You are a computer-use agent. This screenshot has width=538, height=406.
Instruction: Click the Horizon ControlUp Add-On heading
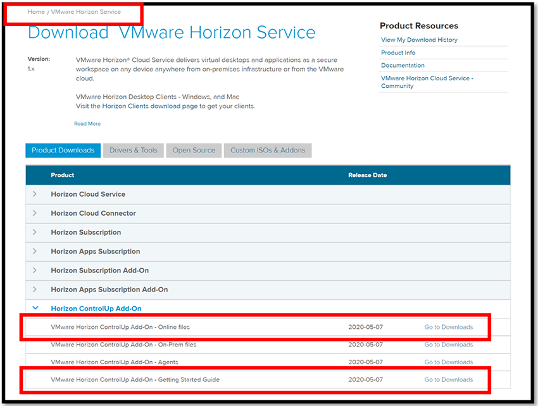(x=96, y=309)
